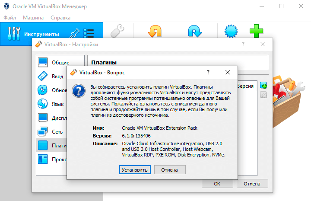The width and height of the screenshot is (311, 201).
Task: Click the settings window help question mark
Action: tap(243, 44)
